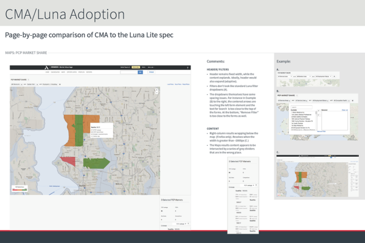Screen dimensions: 365x243
Task: Click the yellow button in the dark header bar
Action: pyautogui.click(x=136, y=67)
